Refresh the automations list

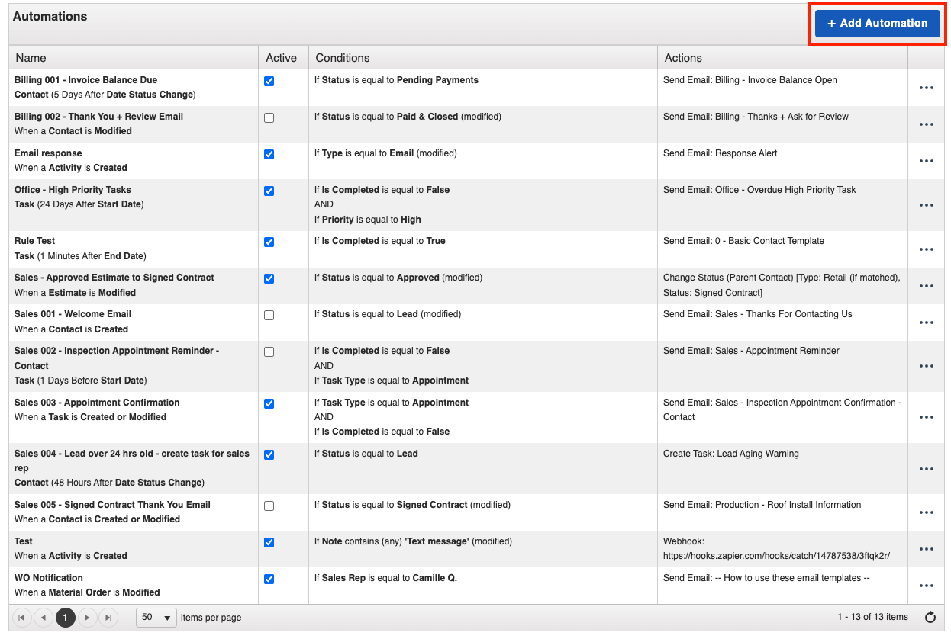(x=929, y=618)
